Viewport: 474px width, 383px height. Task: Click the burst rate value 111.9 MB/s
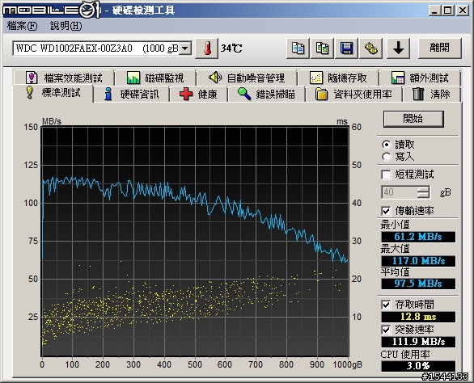[418, 342]
